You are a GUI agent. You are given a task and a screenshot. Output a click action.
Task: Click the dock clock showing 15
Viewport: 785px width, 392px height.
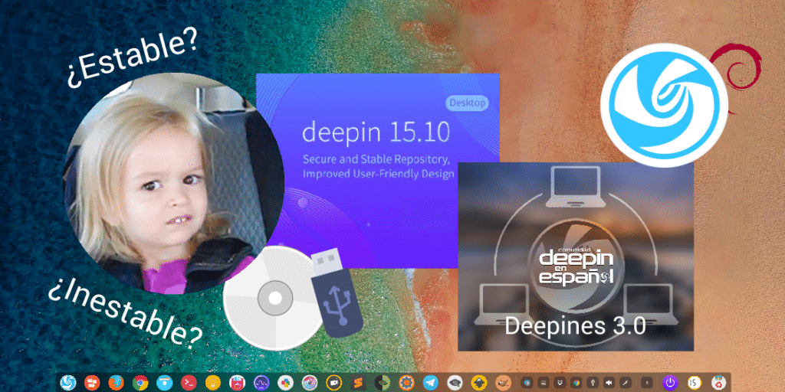(x=695, y=381)
